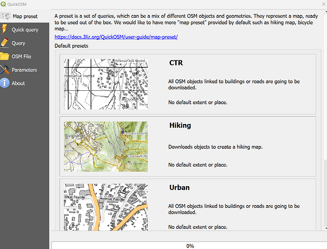The image size is (327, 249).
Task: Click the Hiking preset title
Action: (x=180, y=125)
